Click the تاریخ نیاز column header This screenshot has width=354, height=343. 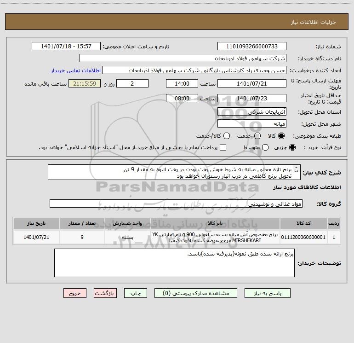(x=36, y=223)
